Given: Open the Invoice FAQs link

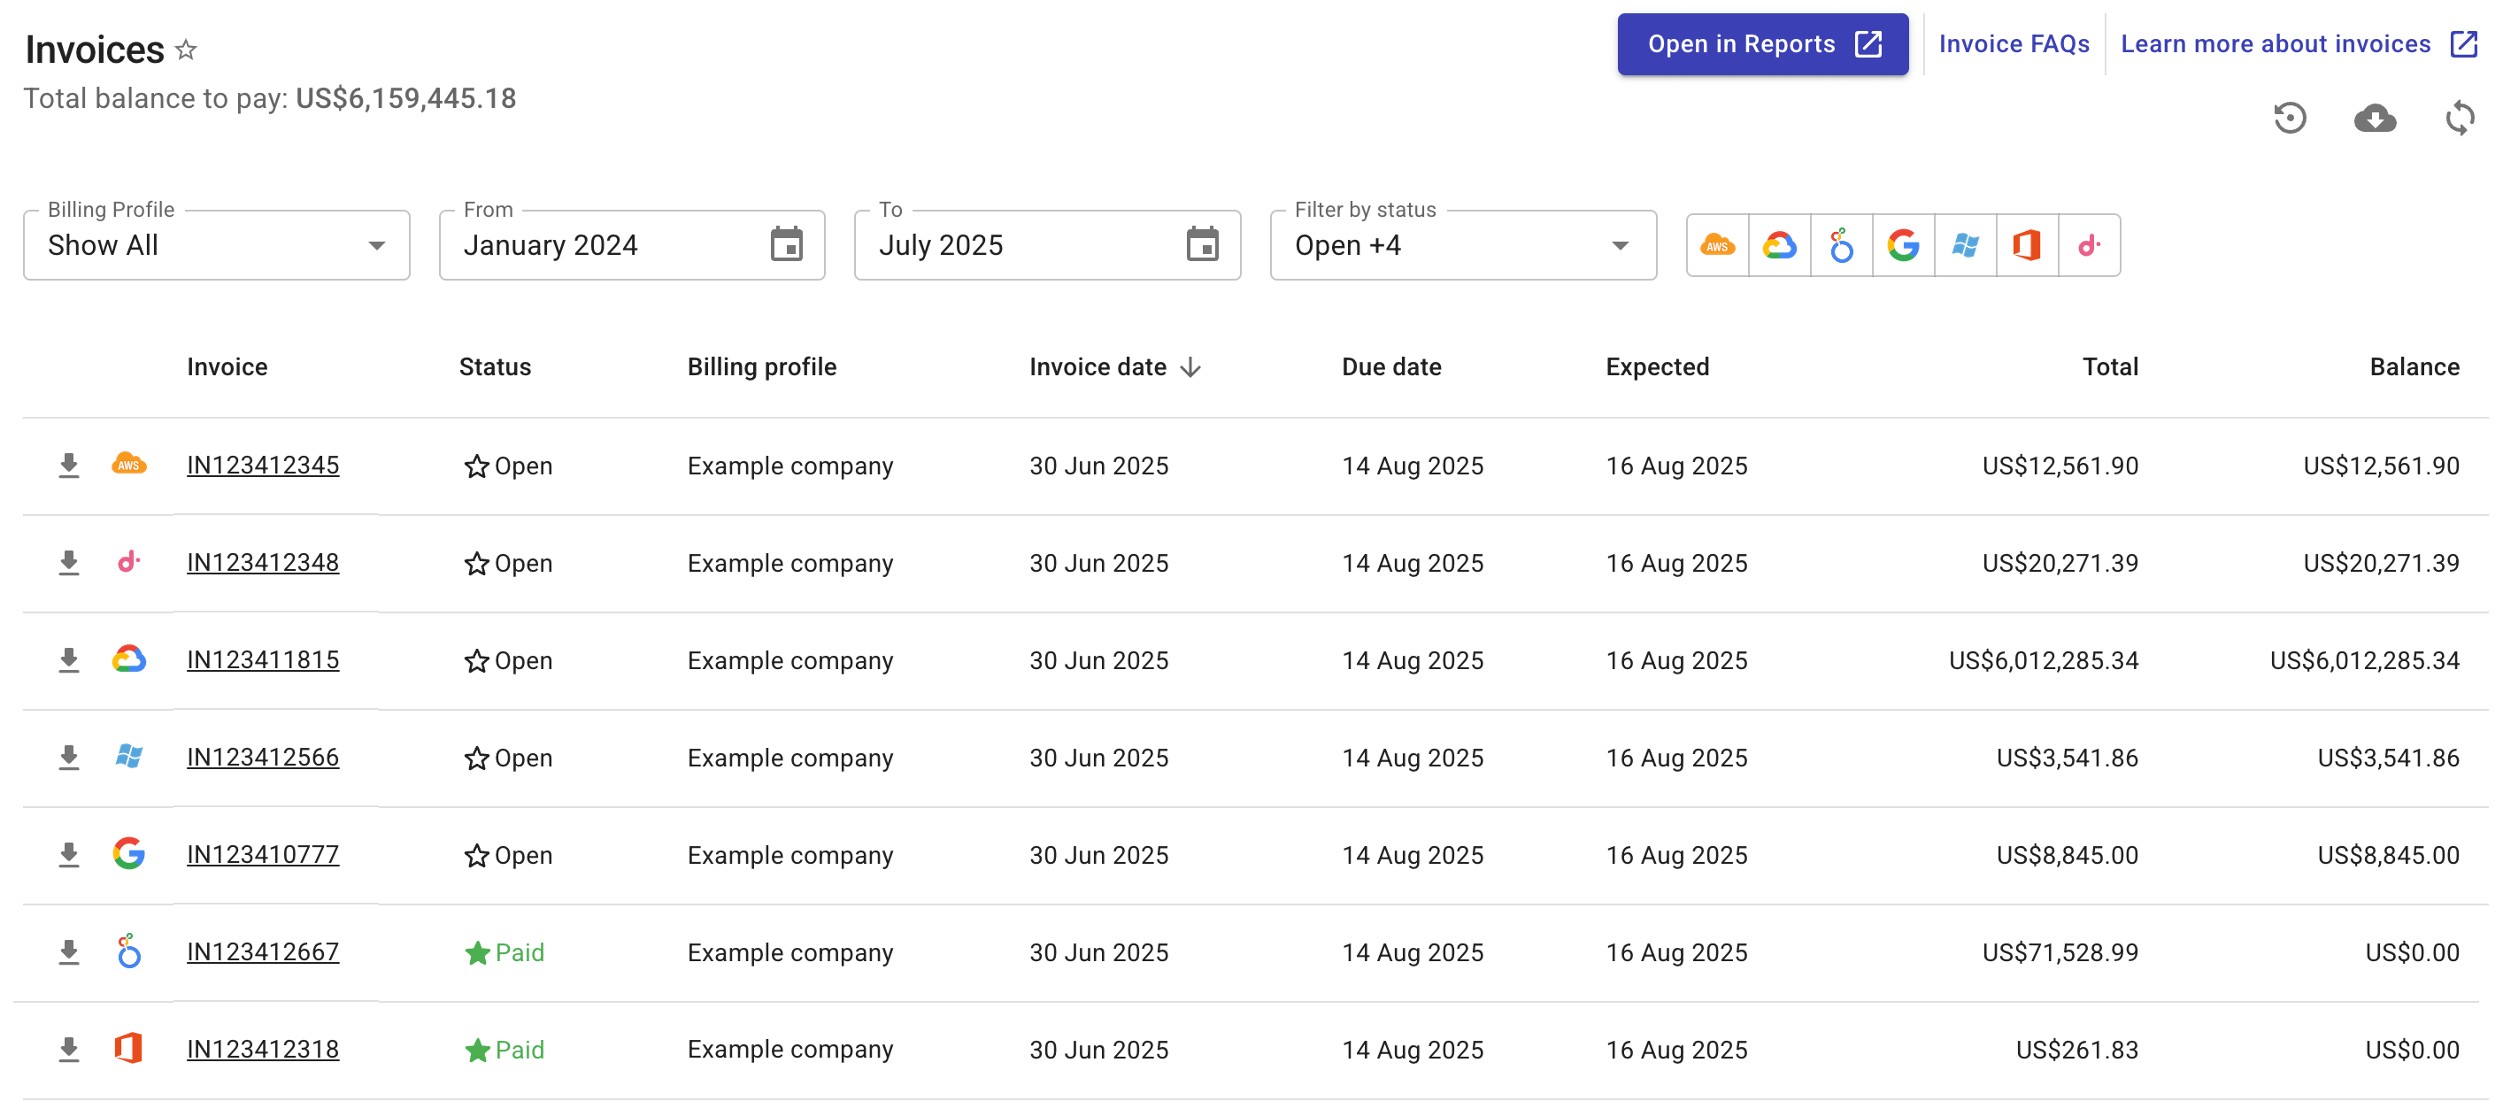Looking at the screenshot, I should [x=2014, y=42].
